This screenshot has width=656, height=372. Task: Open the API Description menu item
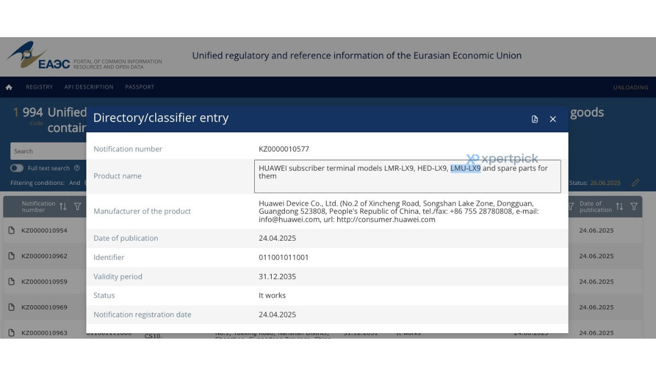[89, 87]
